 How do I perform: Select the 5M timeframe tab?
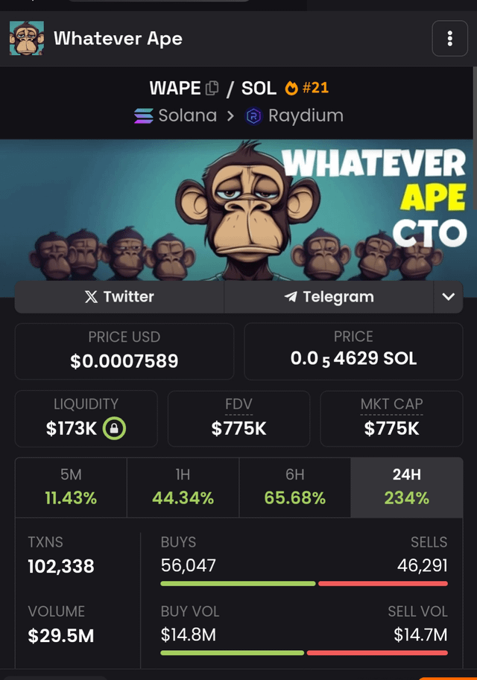tap(72, 487)
